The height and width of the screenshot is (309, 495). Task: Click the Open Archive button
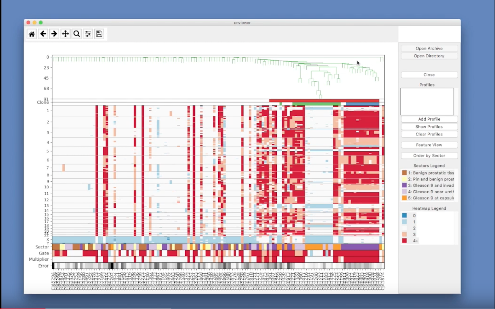pos(429,48)
